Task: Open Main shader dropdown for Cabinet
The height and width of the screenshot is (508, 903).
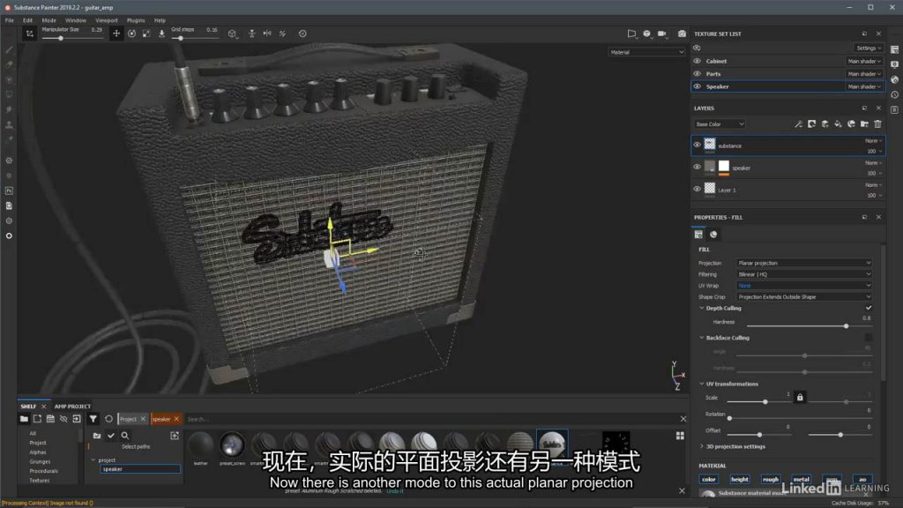Action: [864, 61]
